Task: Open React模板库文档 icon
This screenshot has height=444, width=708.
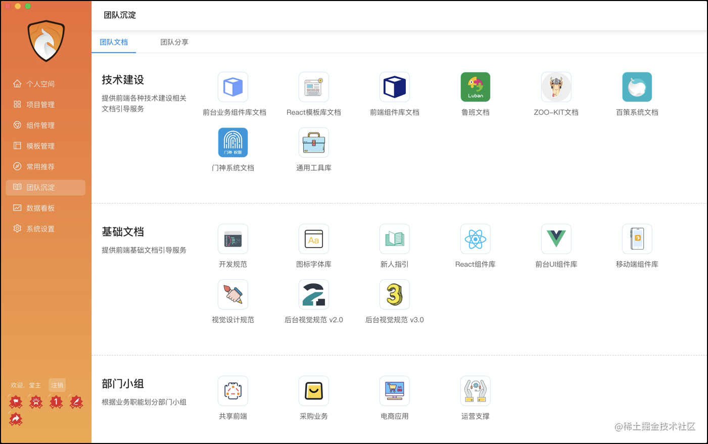Action: coord(314,87)
